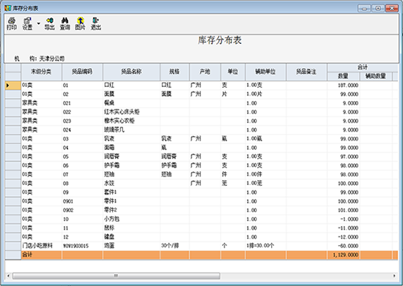Image resolution: width=403 pixels, height=286 pixels.
Task: Click horizontal scrollbar left arrow
Action: [x=8, y=276]
